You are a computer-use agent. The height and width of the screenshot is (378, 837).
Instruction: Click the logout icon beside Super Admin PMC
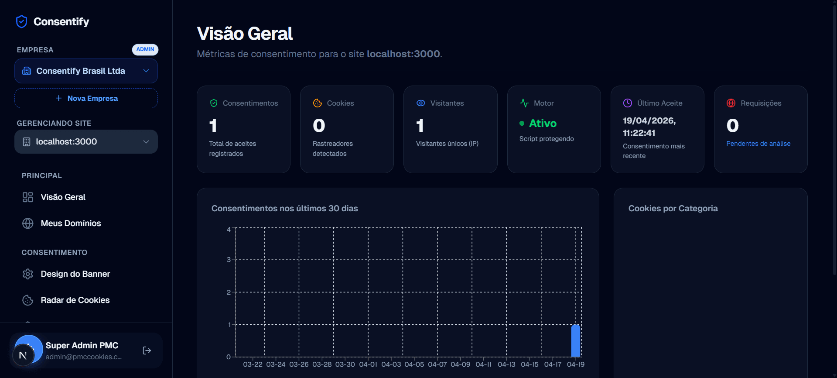[147, 351]
